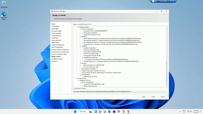Select the Security Mode row

point(101,73)
